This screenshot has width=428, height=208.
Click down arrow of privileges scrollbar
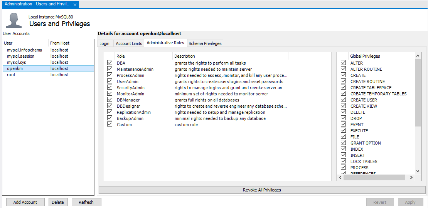coord(418,171)
